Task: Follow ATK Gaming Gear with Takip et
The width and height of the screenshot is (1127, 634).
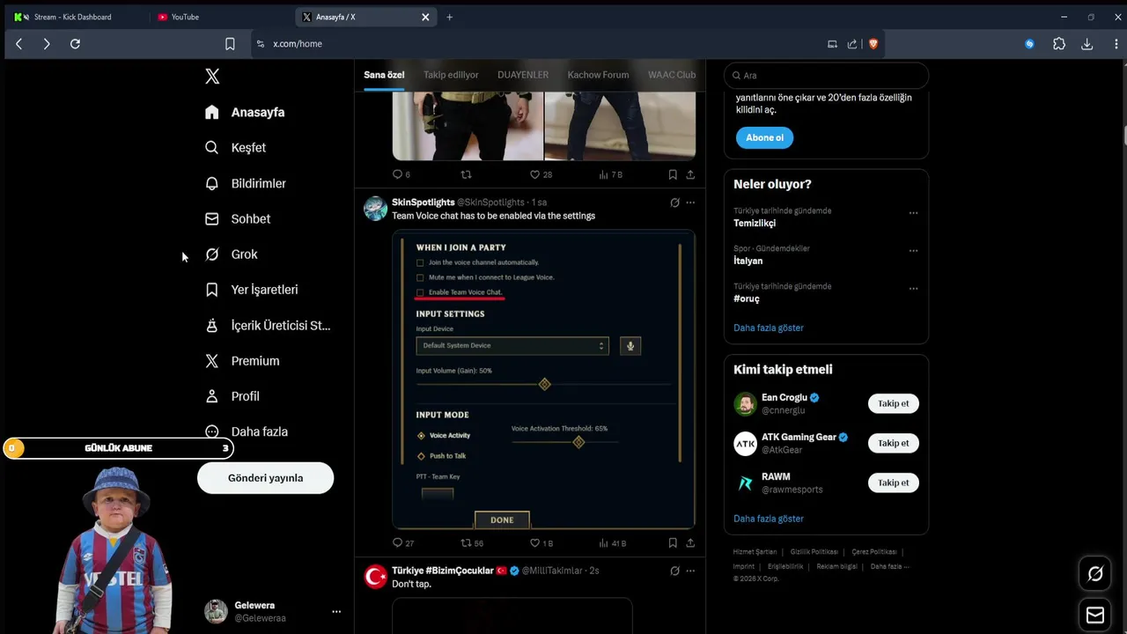Action: (x=893, y=443)
